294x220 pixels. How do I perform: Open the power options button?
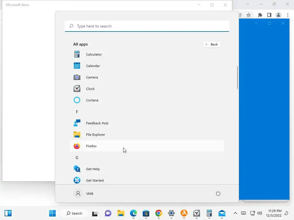coord(218,193)
